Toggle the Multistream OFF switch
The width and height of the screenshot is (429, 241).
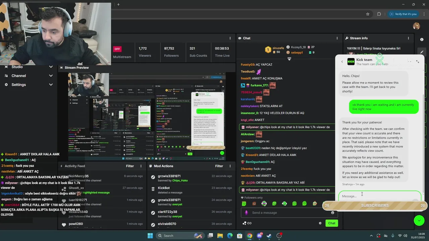pyautogui.click(x=117, y=49)
